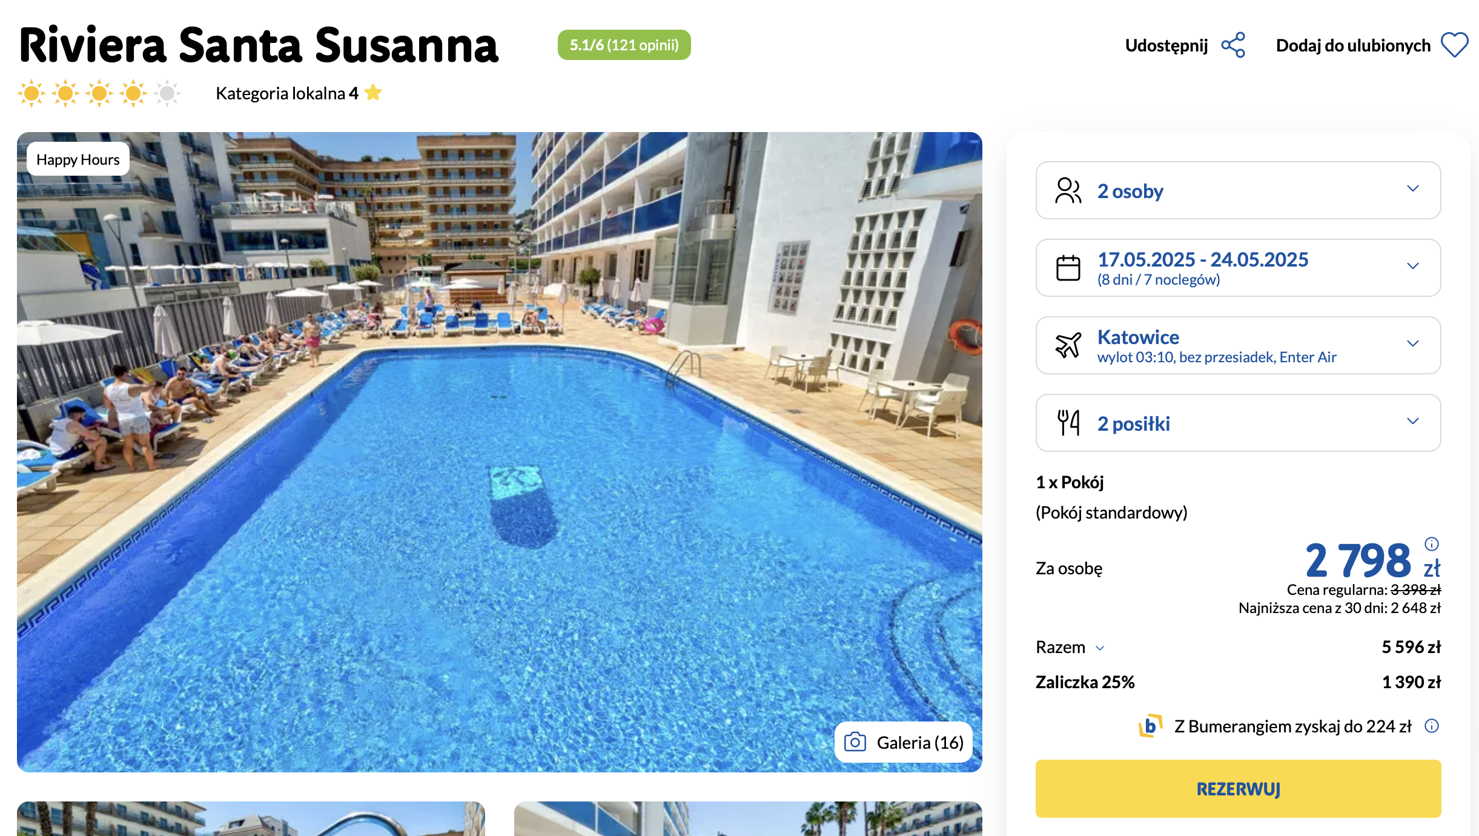Click the Happy Hours badge on photo
Screen dimensions: 1479x836
click(x=78, y=159)
